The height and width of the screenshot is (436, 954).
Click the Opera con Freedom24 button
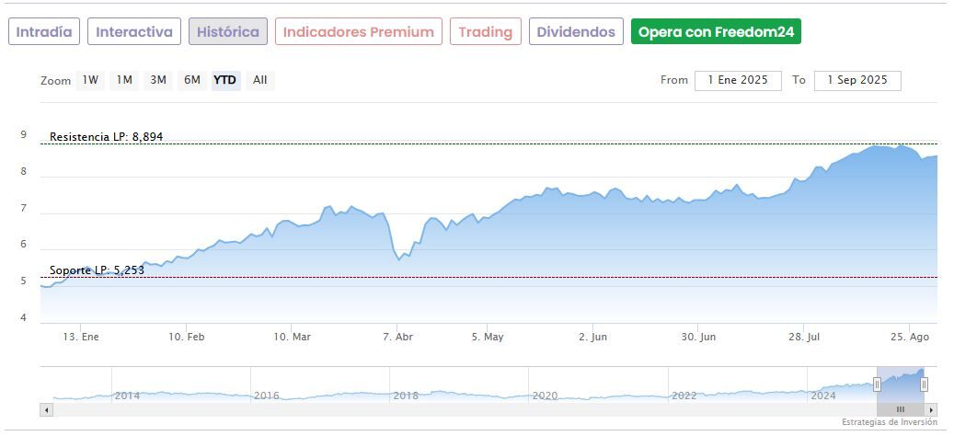[x=716, y=31]
